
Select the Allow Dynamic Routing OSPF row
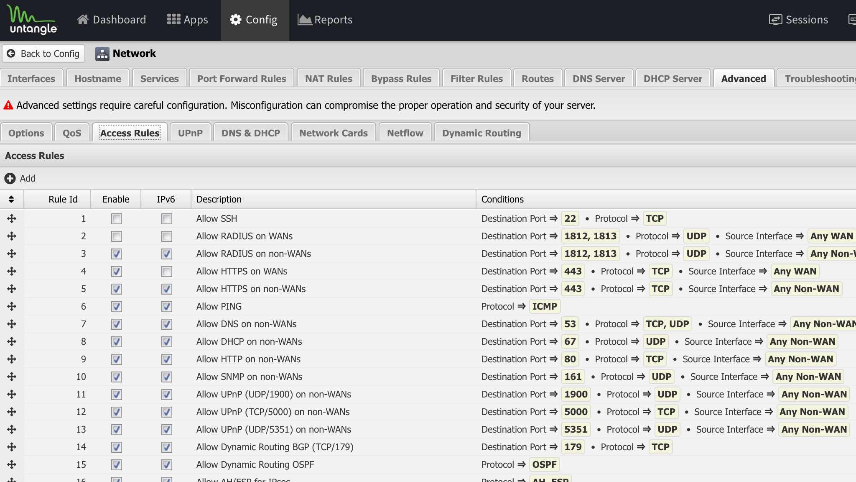255,464
